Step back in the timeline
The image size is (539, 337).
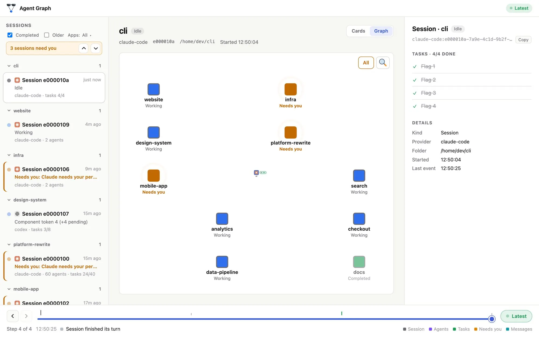(13, 316)
